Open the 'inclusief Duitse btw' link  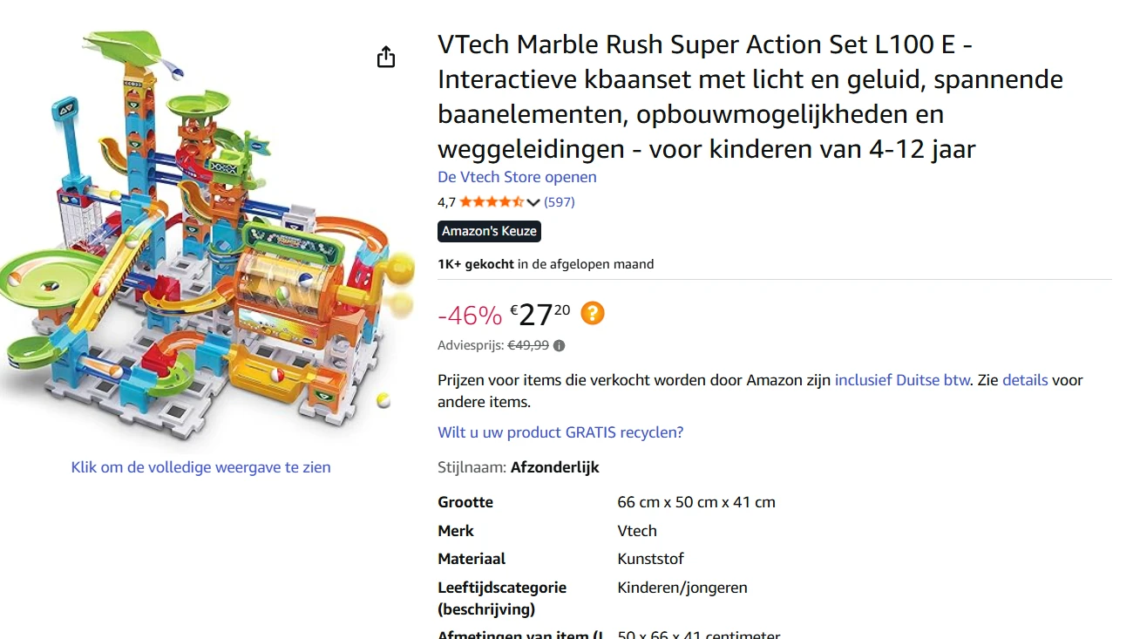click(x=902, y=380)
